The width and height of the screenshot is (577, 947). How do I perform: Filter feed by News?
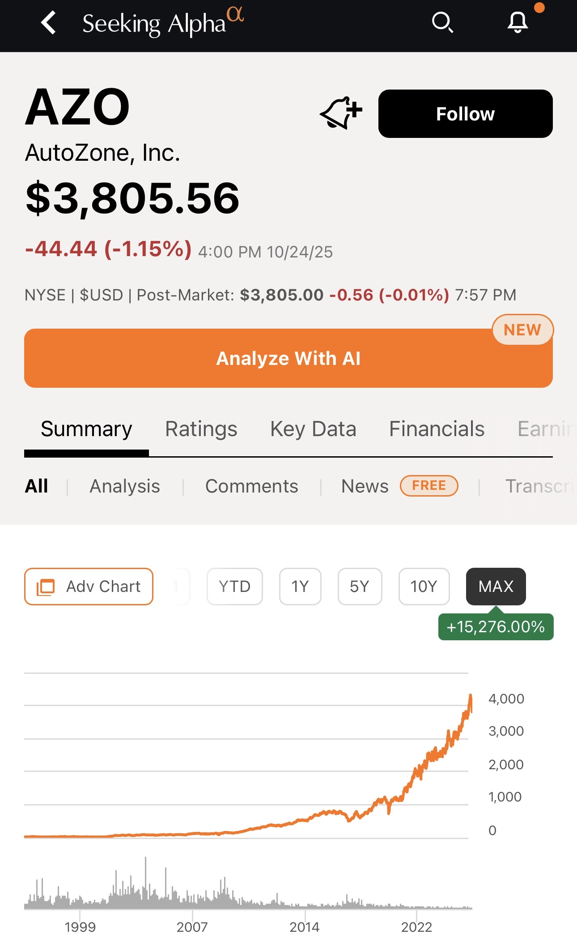tap(365, 486)
